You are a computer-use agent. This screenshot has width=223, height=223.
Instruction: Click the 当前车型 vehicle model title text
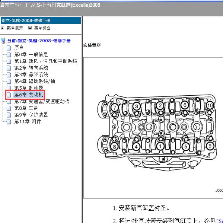pyautogui.click(x=50, y=5)
